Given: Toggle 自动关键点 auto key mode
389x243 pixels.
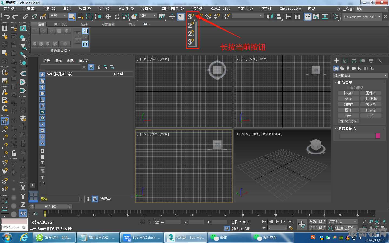Looking at the screenshot, I should coord(317,222).
